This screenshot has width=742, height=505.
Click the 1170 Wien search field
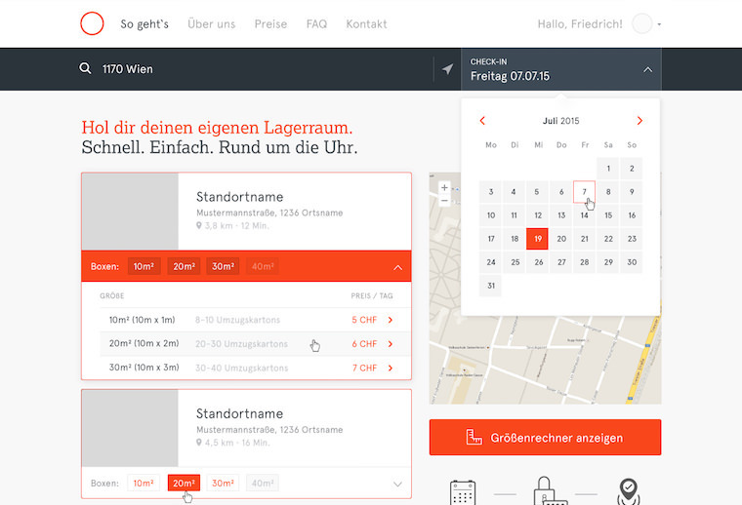click(x=254, y=69)
